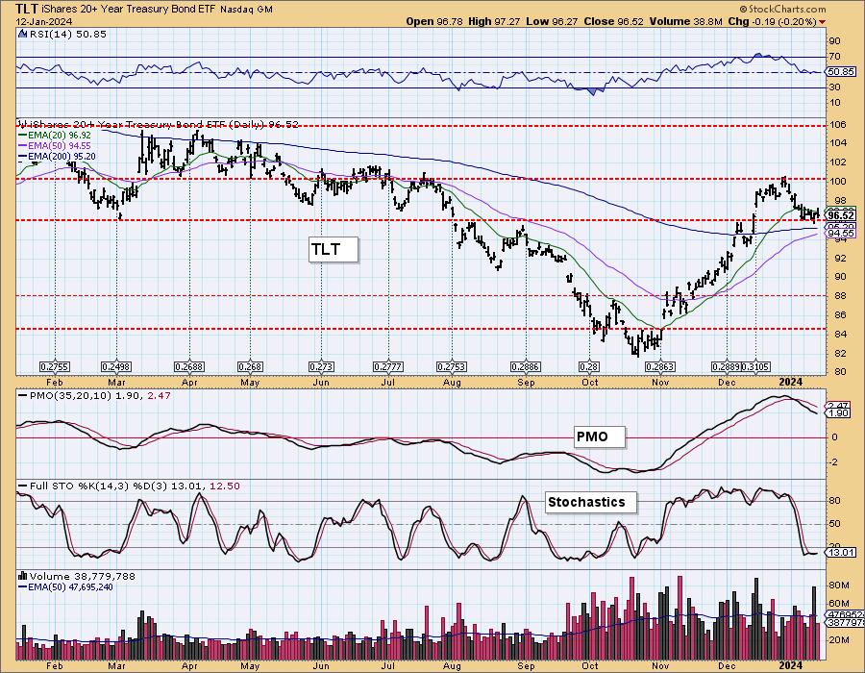Click the 0.2886 cycle label
865x673 pixels.
click(x=526, y=367)
